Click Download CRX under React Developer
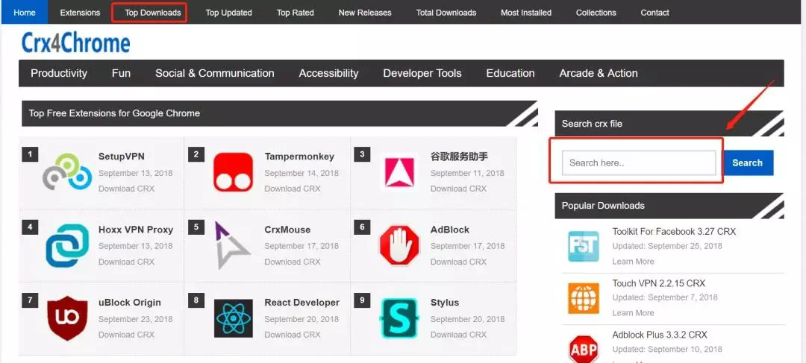The image size is (806, 363). click(x=293, y=334)
